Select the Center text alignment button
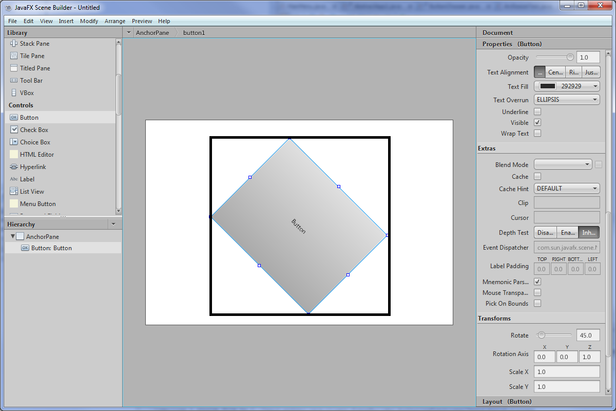Viewport: 616px width, 411px height. tap(555, 72)
